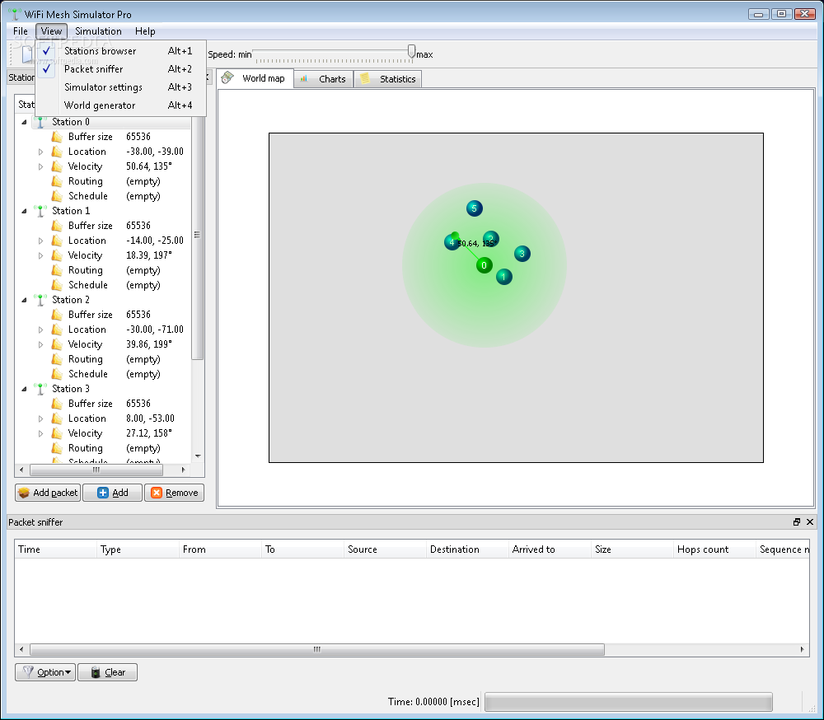Click the Remove station button
Viewport: 824px width, 720px height.
pyautogui.click(x=174, y=493)
